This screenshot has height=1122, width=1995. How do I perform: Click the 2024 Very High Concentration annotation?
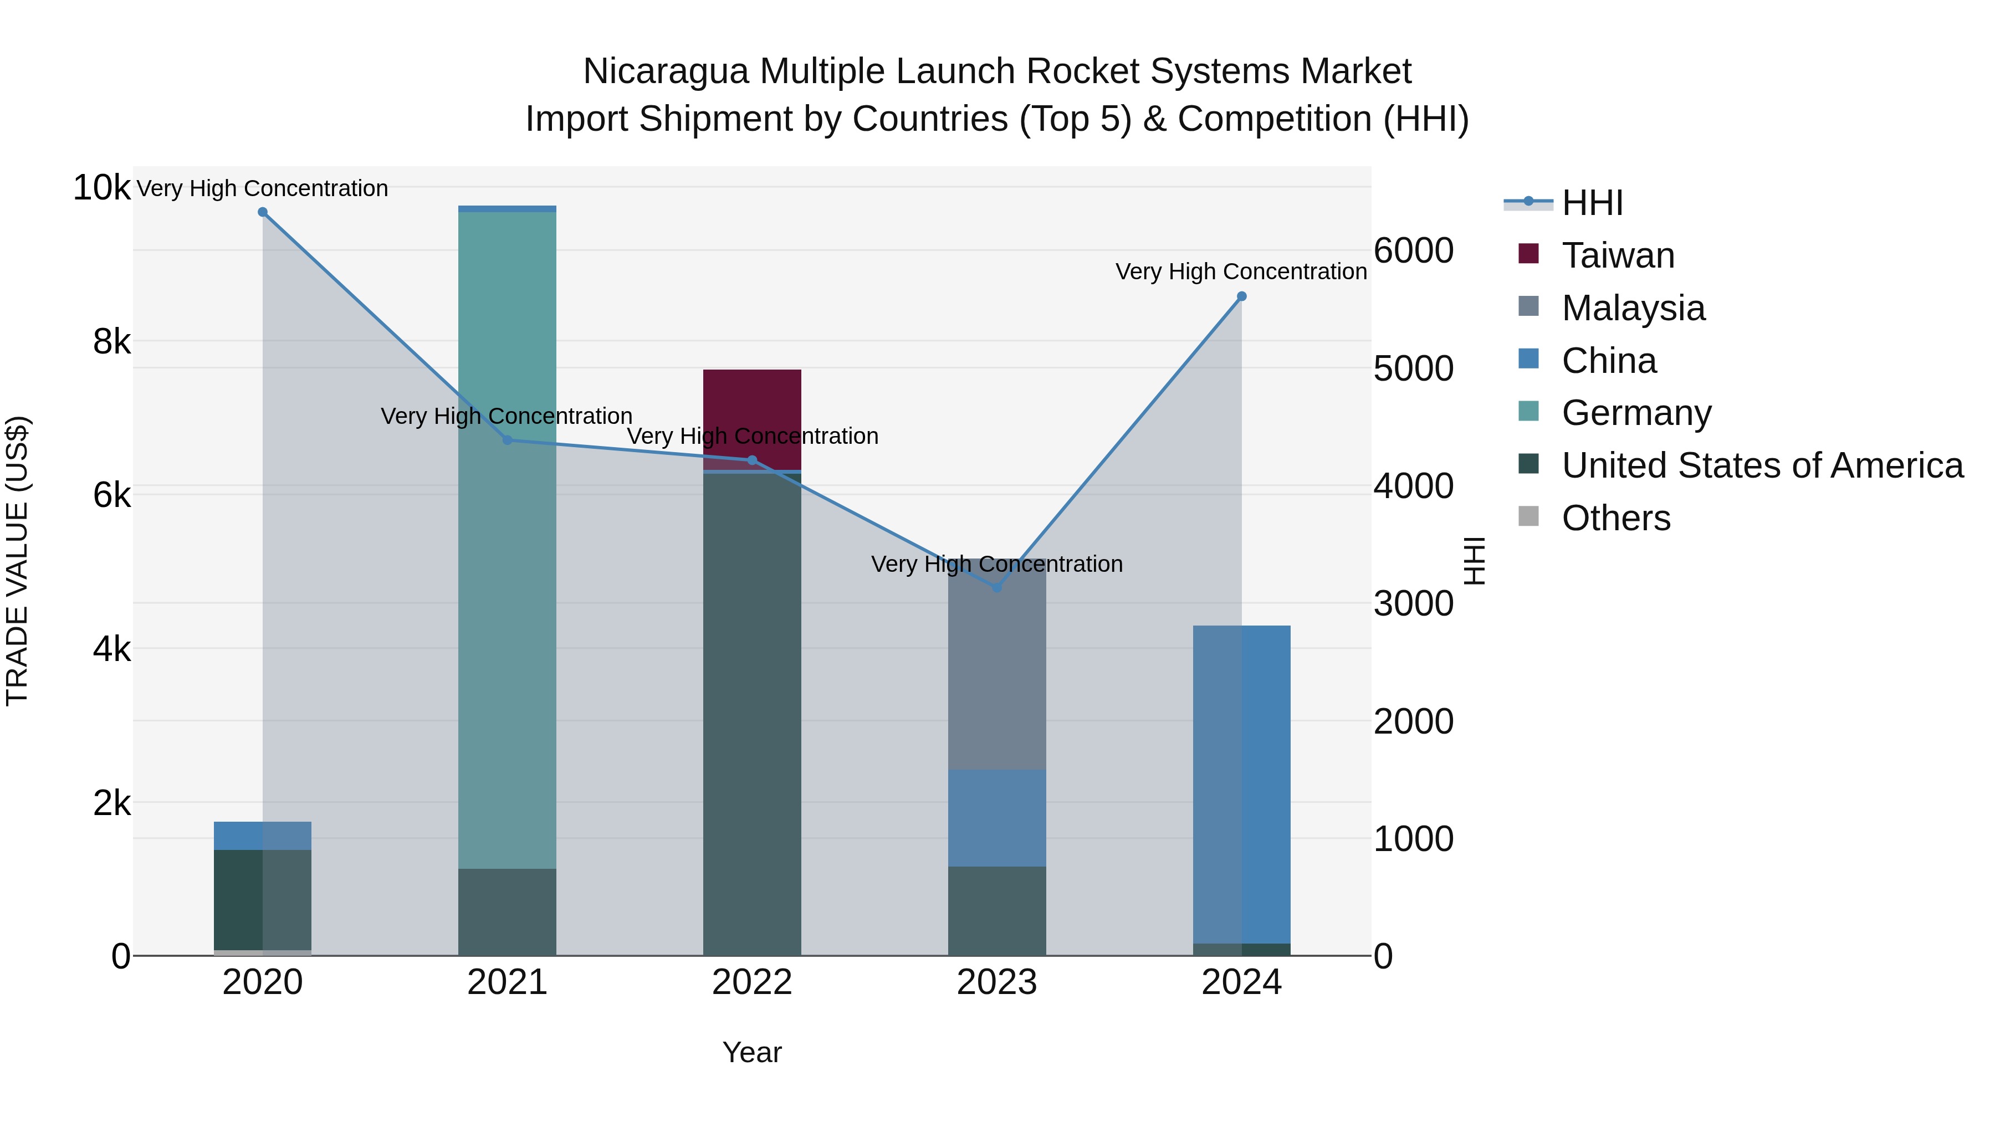[x=1241, y=272]
